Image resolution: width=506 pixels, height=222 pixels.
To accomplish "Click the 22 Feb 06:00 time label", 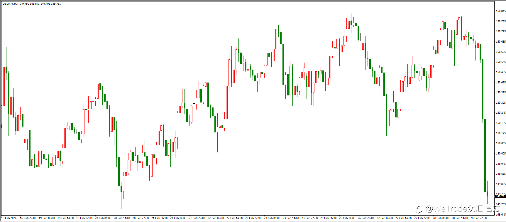I will pos(216,218).
